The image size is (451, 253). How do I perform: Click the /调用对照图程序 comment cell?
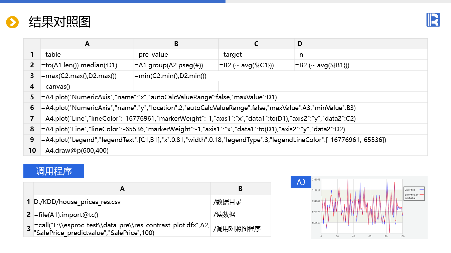[241, 229]
